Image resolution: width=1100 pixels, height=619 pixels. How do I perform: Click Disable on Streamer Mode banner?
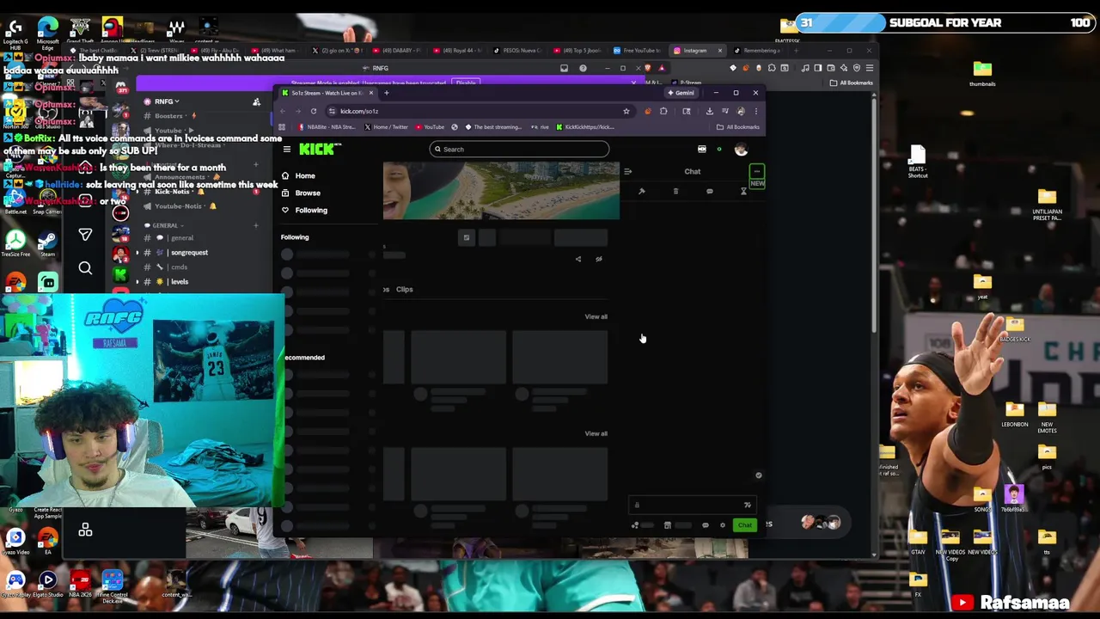click(466, 83)
